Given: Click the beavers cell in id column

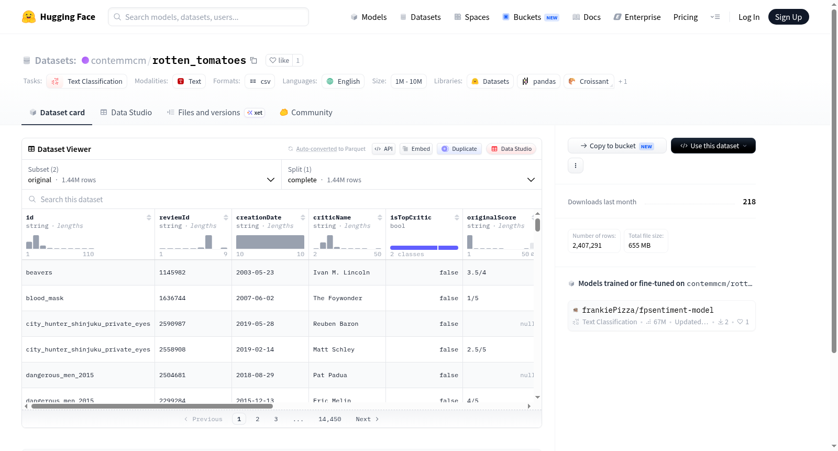Looking at the screenshot, I should pos(88,272).
